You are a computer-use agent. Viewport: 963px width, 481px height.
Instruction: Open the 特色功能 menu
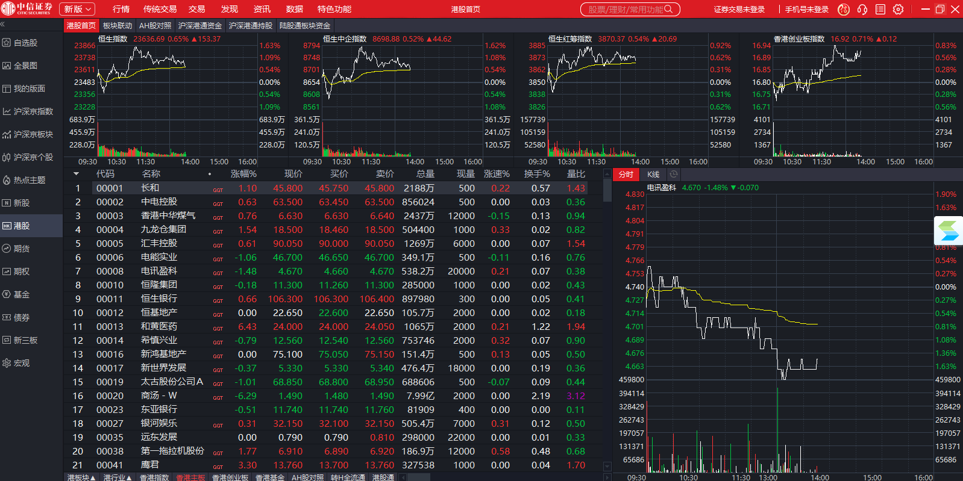334,9
